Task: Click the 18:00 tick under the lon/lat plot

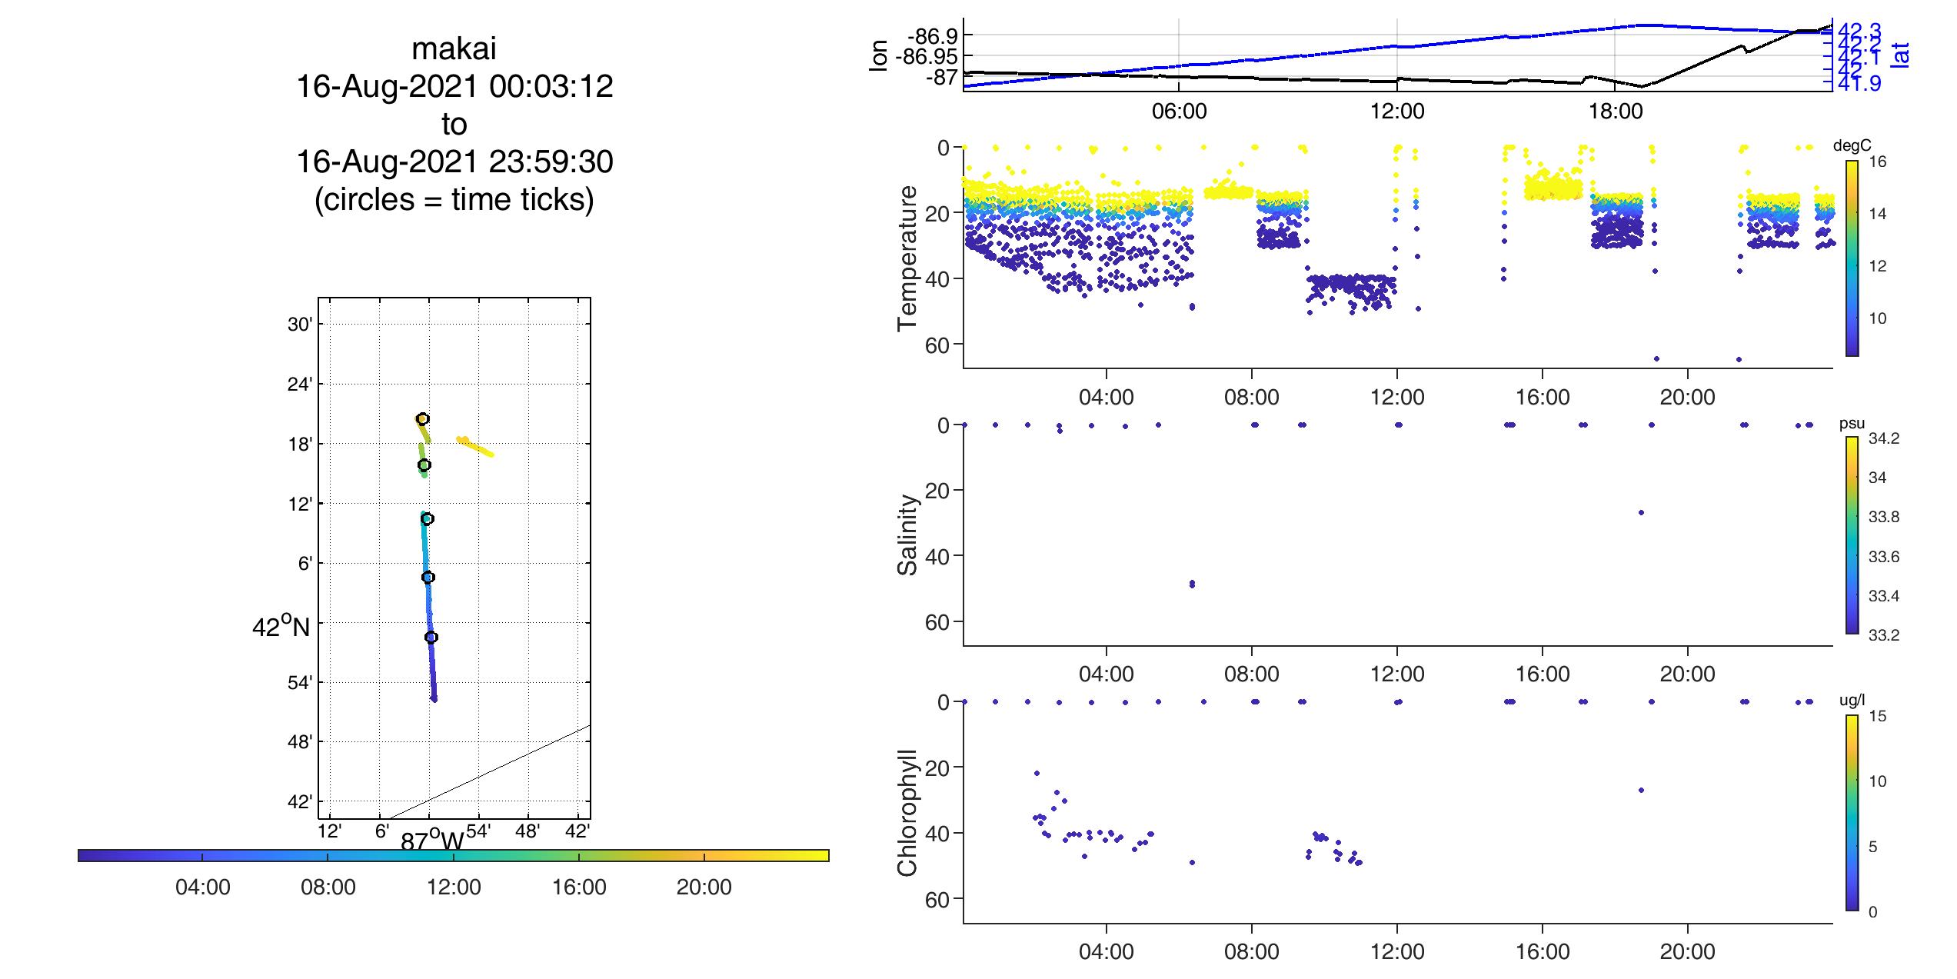Action: click(x=1615, y=112)
